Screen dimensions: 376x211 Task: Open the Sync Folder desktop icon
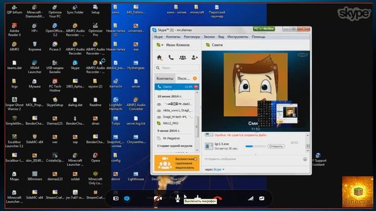tap(75, 9)
